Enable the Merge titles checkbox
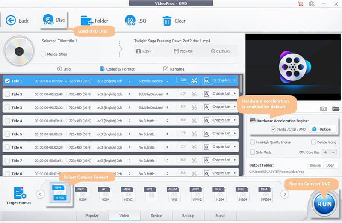The height and width of the screenshot is (223, 342). click(x=44, y=54)
